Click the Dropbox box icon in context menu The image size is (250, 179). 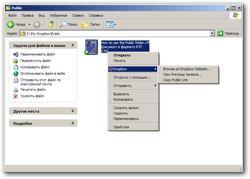[111, 69]
